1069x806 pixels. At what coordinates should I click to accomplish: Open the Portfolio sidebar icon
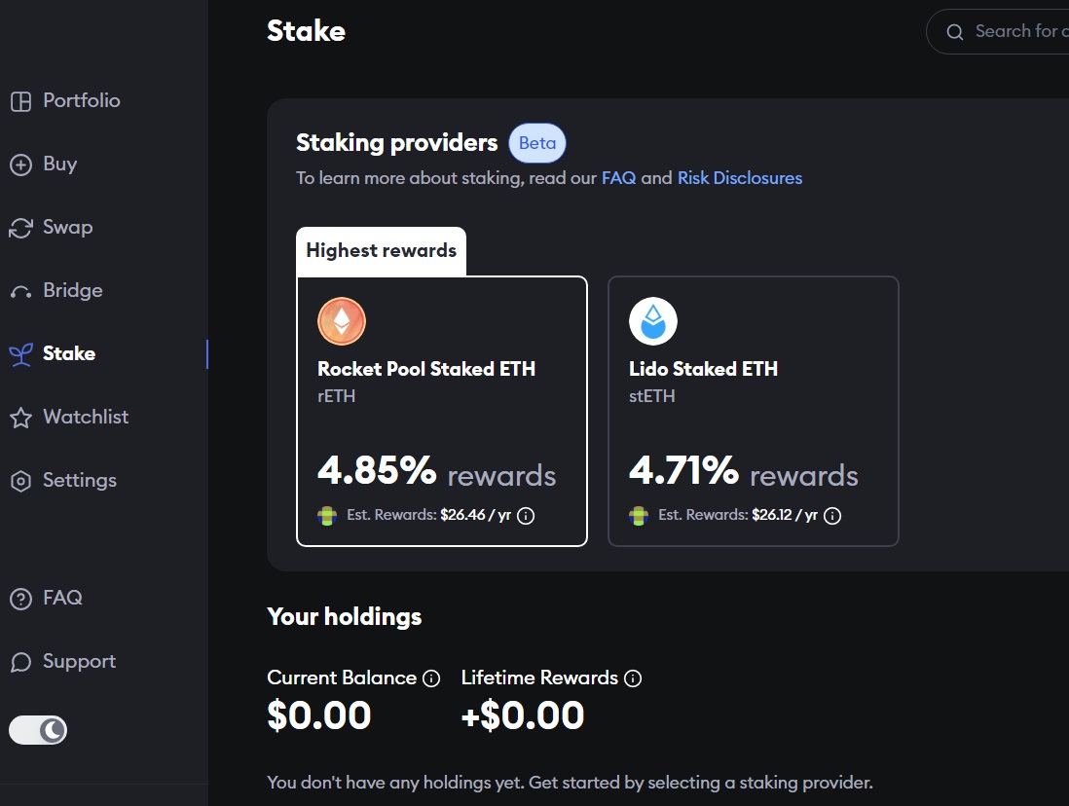coord(20,101)
